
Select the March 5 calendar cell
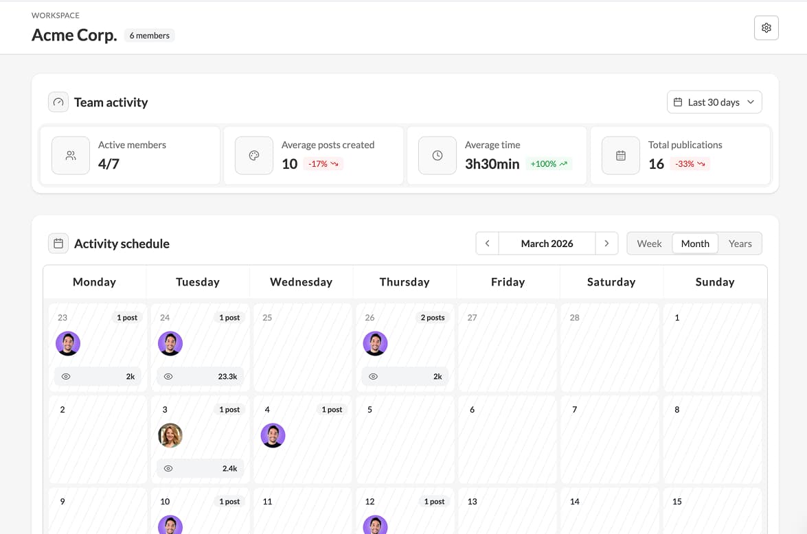[405, 440]
